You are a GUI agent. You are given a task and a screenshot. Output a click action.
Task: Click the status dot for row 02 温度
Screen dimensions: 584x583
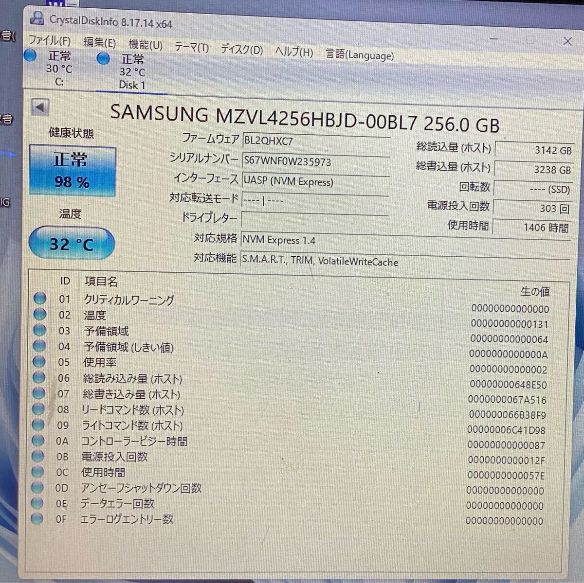point(40,314)
